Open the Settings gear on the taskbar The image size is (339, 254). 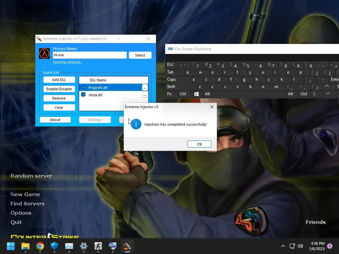[84, 246]
